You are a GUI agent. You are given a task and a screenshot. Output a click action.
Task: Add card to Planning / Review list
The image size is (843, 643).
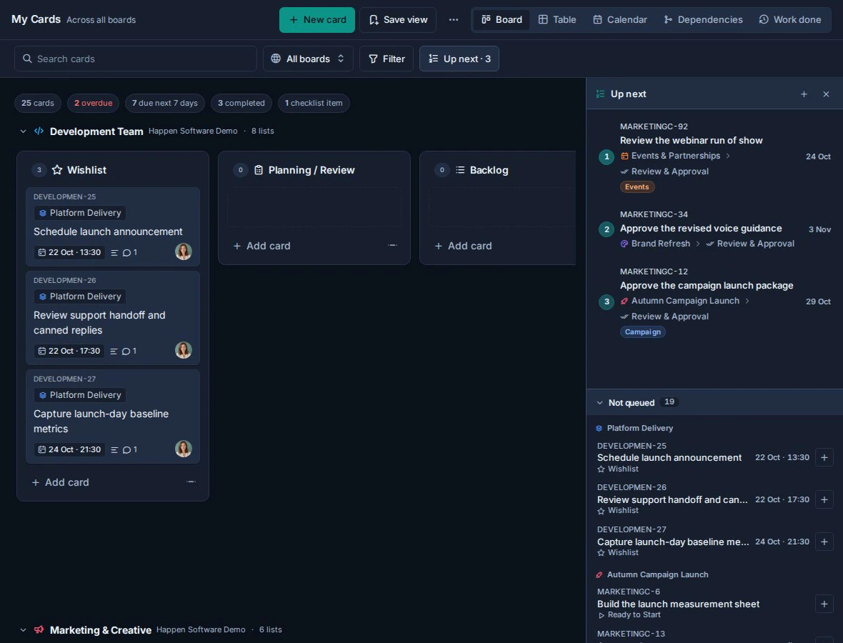[262, 246]
